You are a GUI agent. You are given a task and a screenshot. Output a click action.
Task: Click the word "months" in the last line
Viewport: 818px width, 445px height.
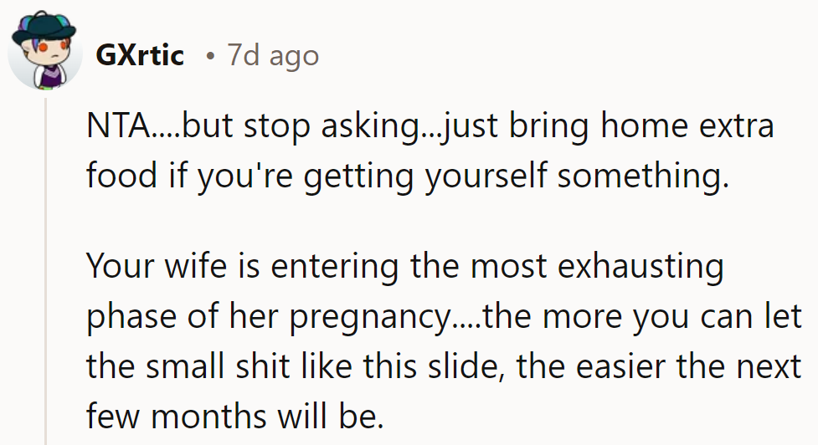[x=208, y=417]
